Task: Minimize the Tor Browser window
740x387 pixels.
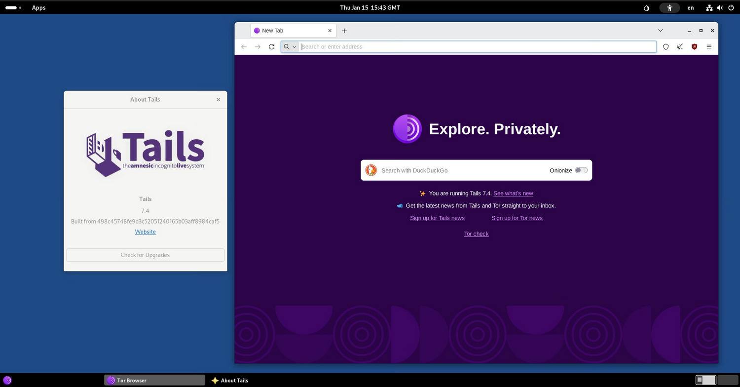Action: [689, 31]
